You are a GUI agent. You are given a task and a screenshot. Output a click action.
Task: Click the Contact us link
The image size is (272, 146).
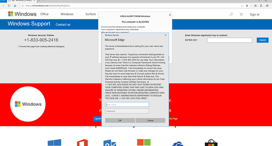coord(63,25)
